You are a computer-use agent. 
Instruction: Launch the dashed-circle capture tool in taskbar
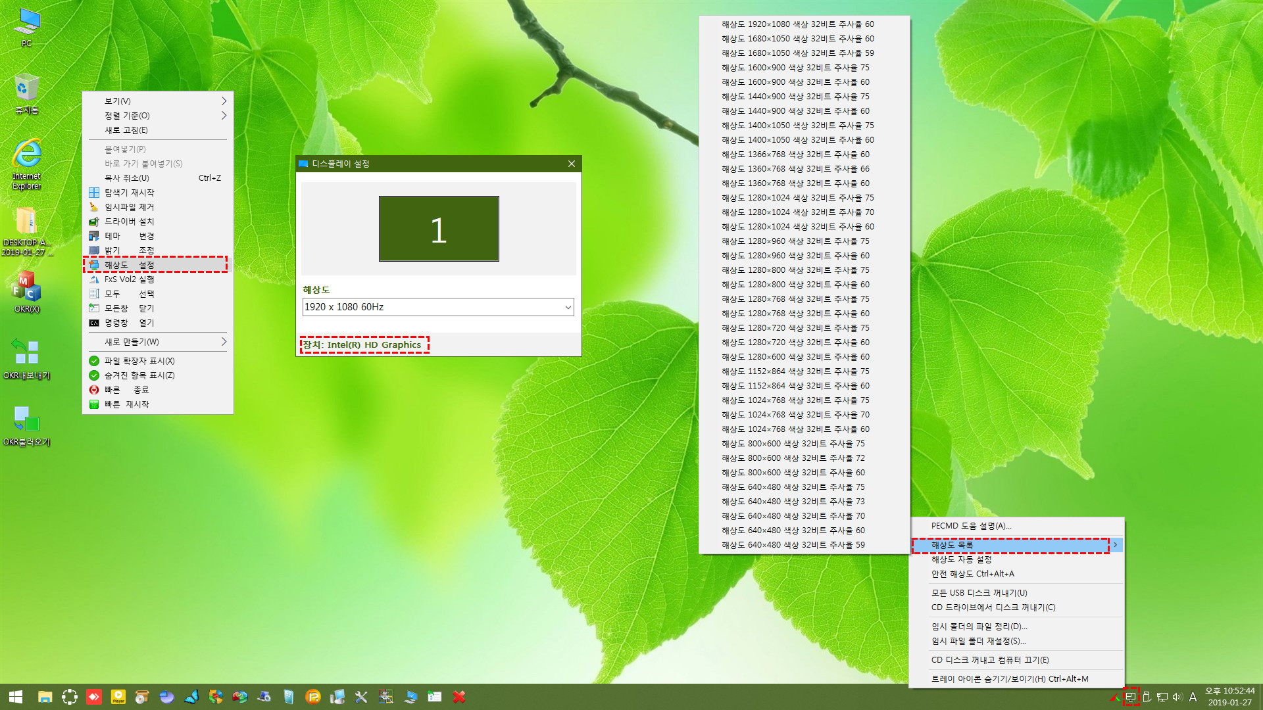click(70, 697)
